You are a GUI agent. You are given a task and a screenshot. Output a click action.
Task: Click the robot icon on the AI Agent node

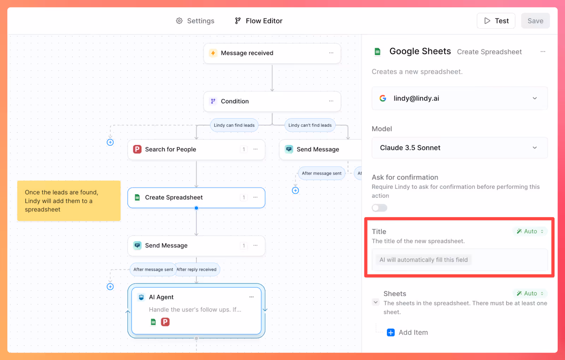coord(141,297)
